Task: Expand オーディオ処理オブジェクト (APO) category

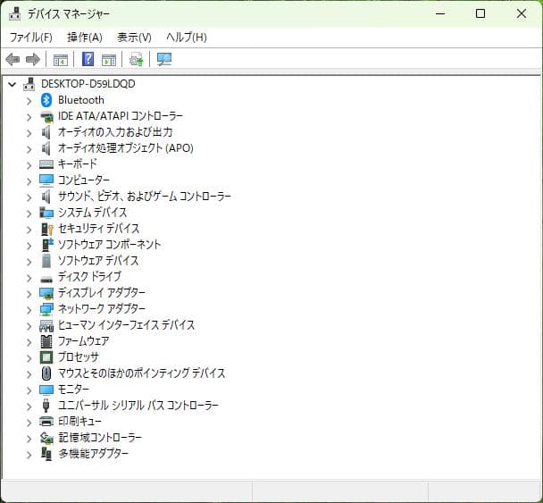Action: pos(29,149)
